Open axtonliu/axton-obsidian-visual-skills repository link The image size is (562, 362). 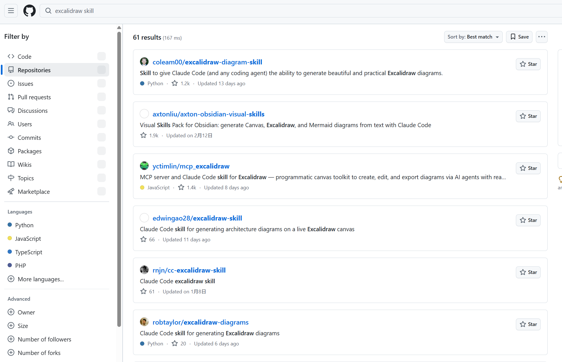tap(208, 114)
